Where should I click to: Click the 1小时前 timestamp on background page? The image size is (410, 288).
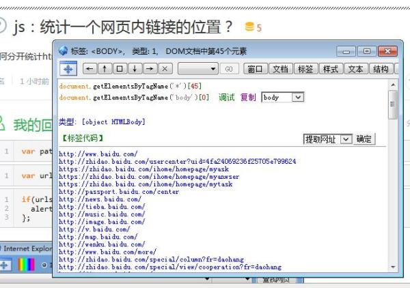(x=35, y=81)
